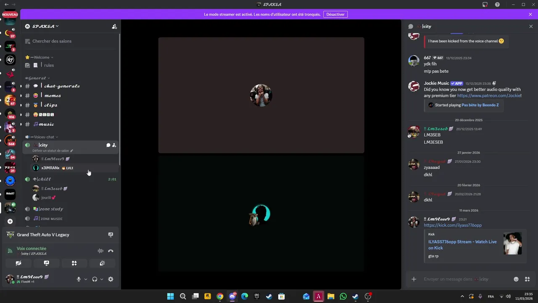Open chat icon on city voice channel

(108, 145)
